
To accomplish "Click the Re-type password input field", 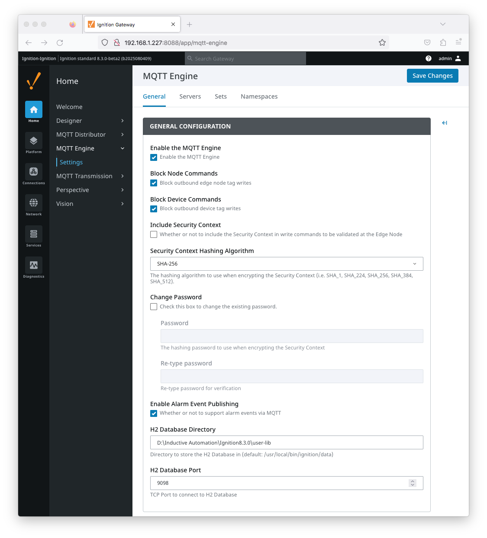I will (x=292, y=376).
